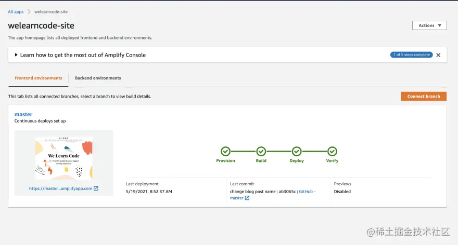Click the Disabled previews status
The image size is (458, 245).
342,192
